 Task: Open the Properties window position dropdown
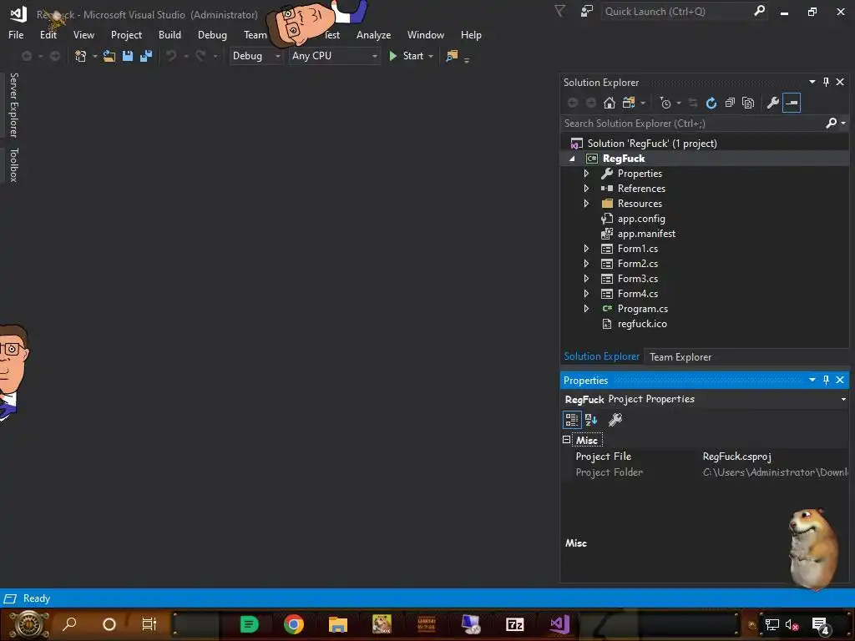click(812, 380)
